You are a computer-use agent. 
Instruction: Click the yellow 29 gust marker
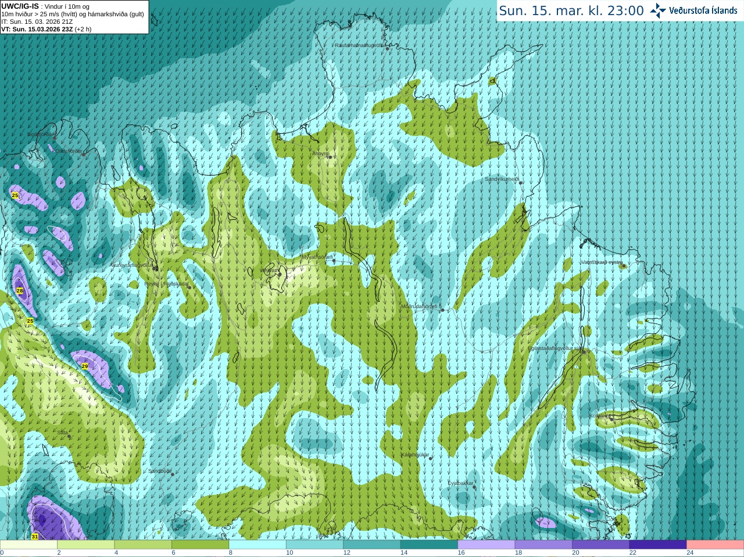point(84,366)
